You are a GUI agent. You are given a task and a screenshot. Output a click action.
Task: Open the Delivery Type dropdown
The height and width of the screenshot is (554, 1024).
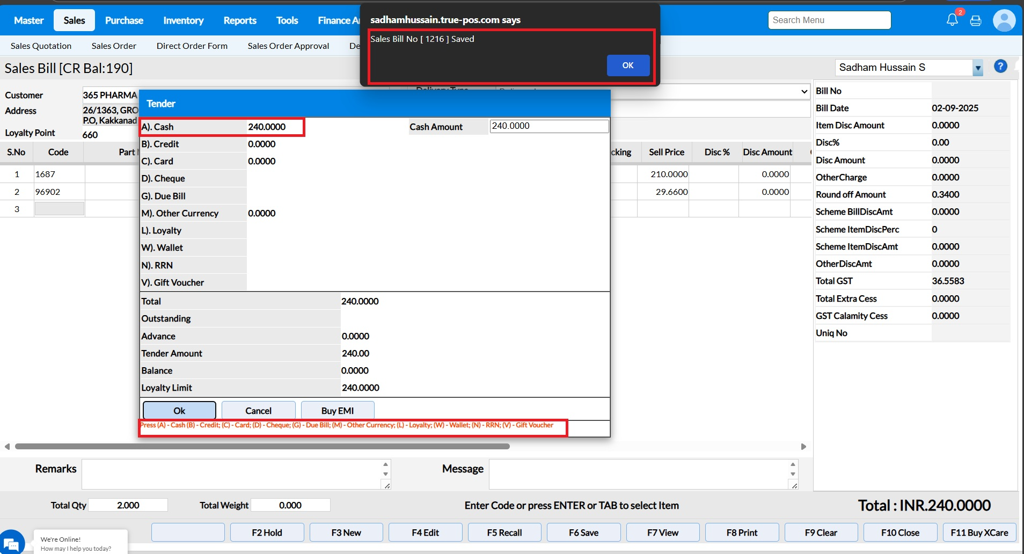click(x=803, y=91)
